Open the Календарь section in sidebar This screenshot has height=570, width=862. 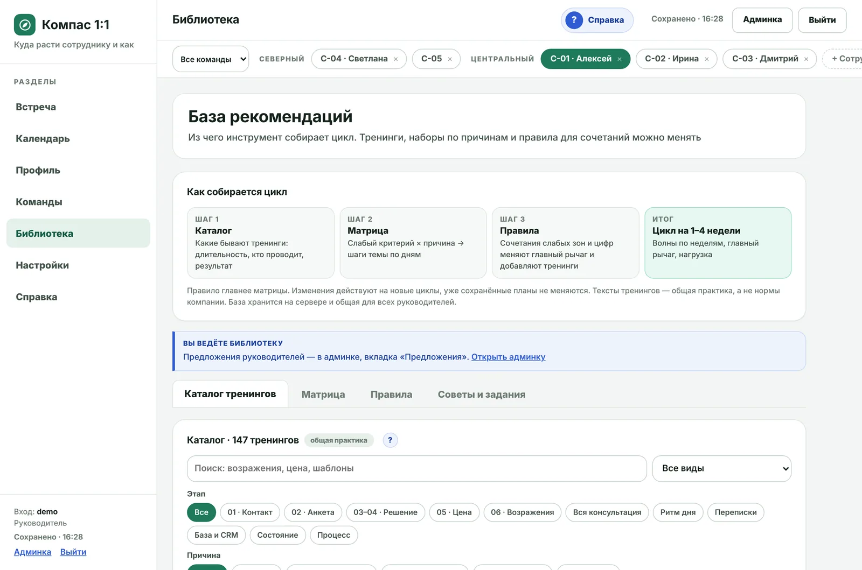click(78, 138)
